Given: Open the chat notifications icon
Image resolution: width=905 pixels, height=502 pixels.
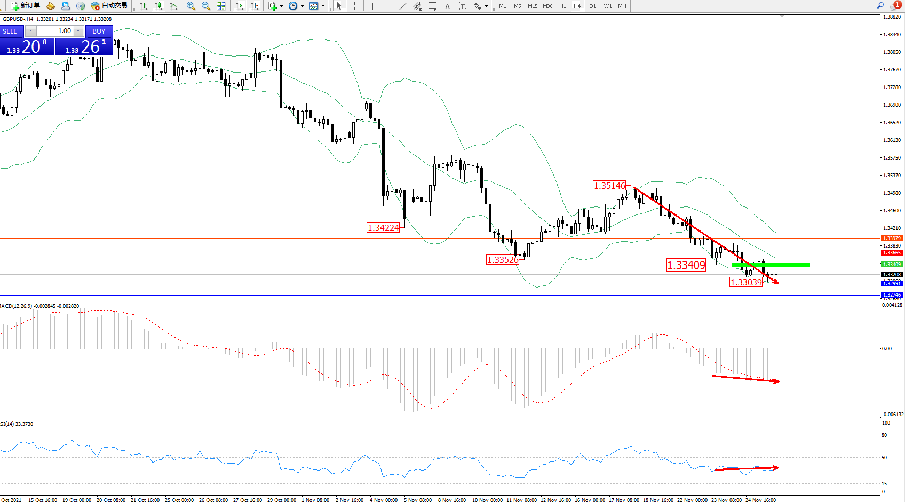Looking at the screenshot, I should coord(895,5).
